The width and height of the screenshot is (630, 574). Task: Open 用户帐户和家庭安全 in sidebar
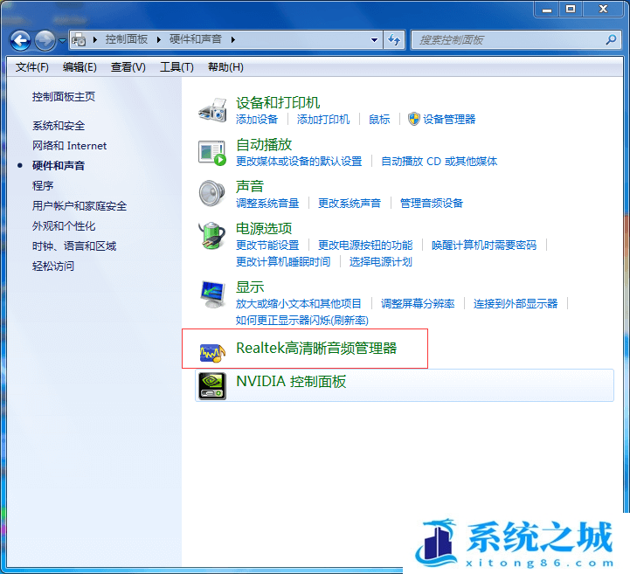[80, 206]
